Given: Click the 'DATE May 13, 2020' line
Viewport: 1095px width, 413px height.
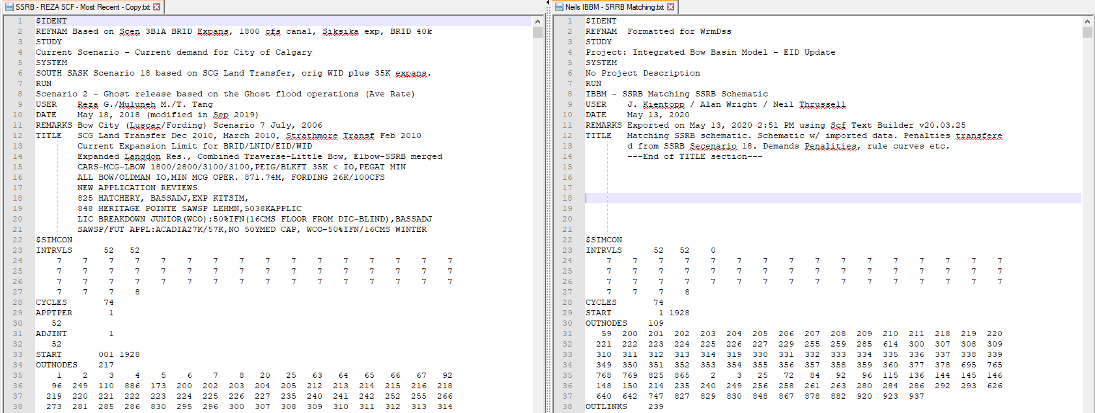Looking at the screenshot, I should pyautogui.click(x=638, y=115).
